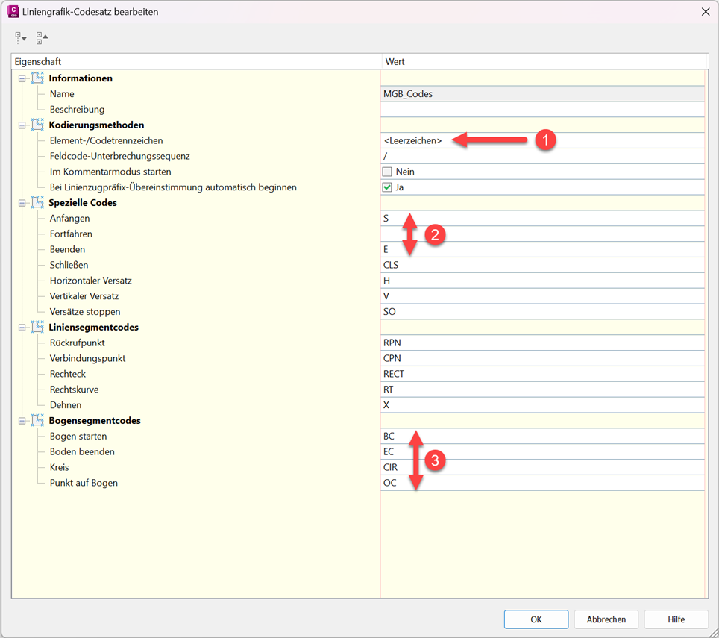Collapse the Spezielle Codes section

pos(22,203)
